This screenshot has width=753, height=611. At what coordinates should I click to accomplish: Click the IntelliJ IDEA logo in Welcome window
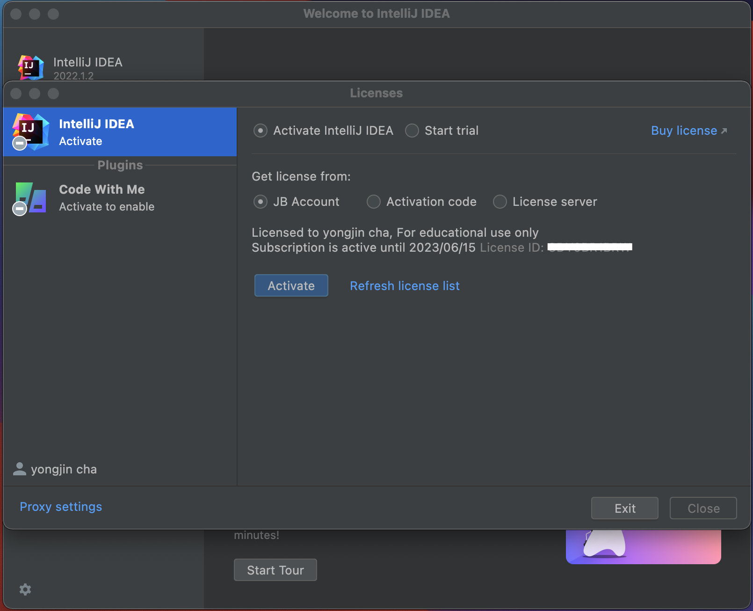pyautogui.click(x=31, y=67)
